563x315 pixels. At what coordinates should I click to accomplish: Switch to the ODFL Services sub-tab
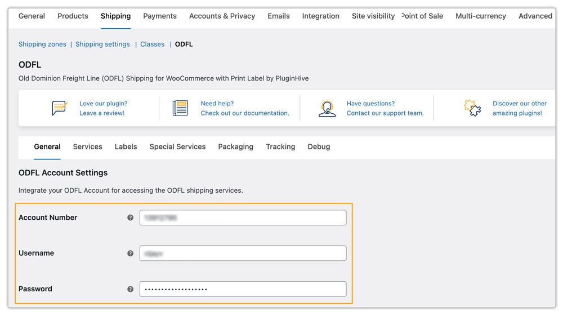(x=88, y=147)
